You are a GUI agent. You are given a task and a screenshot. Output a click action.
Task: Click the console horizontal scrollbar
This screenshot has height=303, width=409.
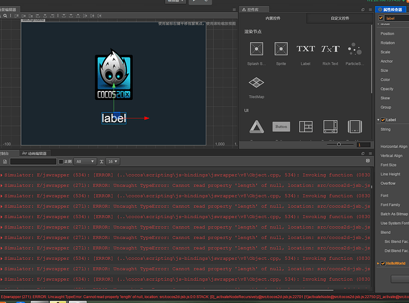tap(167, 290)
